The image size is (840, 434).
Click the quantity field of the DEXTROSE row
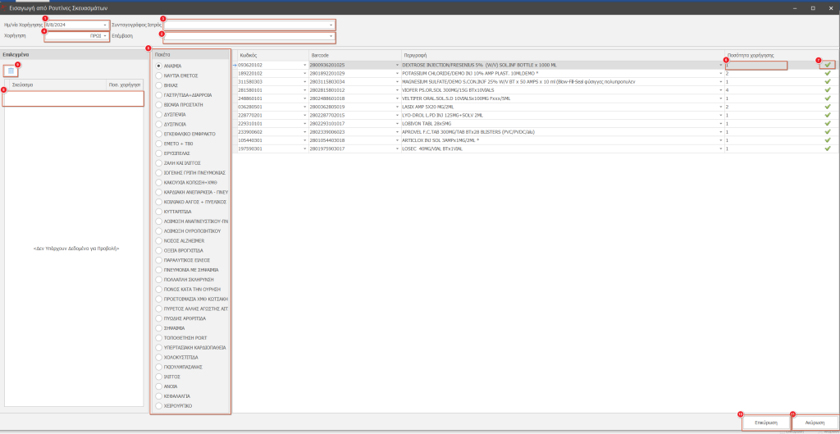[x=756, y=65]
